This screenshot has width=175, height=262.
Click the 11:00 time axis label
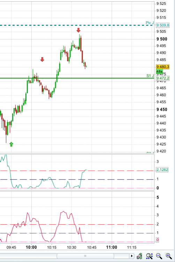[x=112, y=247]
